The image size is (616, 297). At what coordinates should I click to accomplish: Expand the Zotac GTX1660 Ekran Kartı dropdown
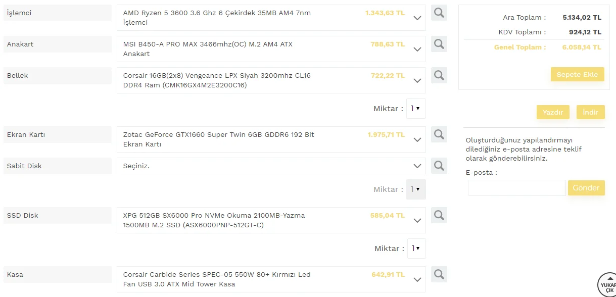point(417,140)
